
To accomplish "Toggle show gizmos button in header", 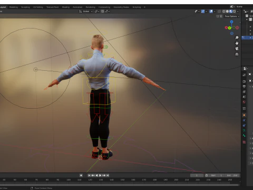I will coord(203,12).
